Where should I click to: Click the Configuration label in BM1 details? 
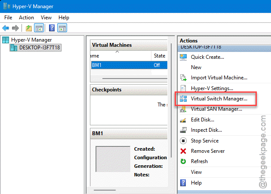click(151, 158)
